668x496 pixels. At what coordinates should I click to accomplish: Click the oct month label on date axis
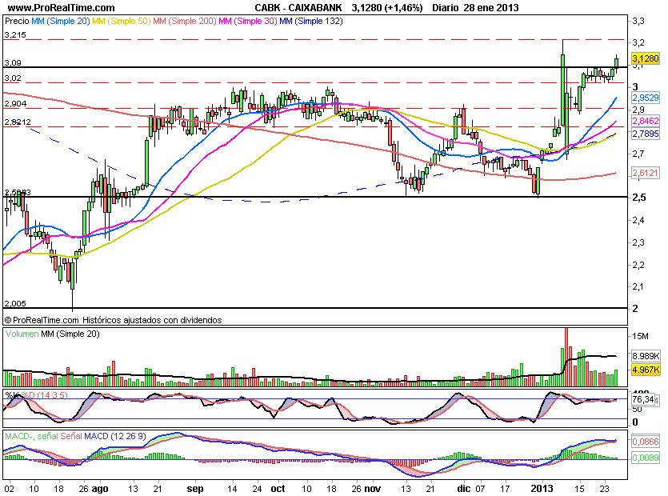(278, 488)
